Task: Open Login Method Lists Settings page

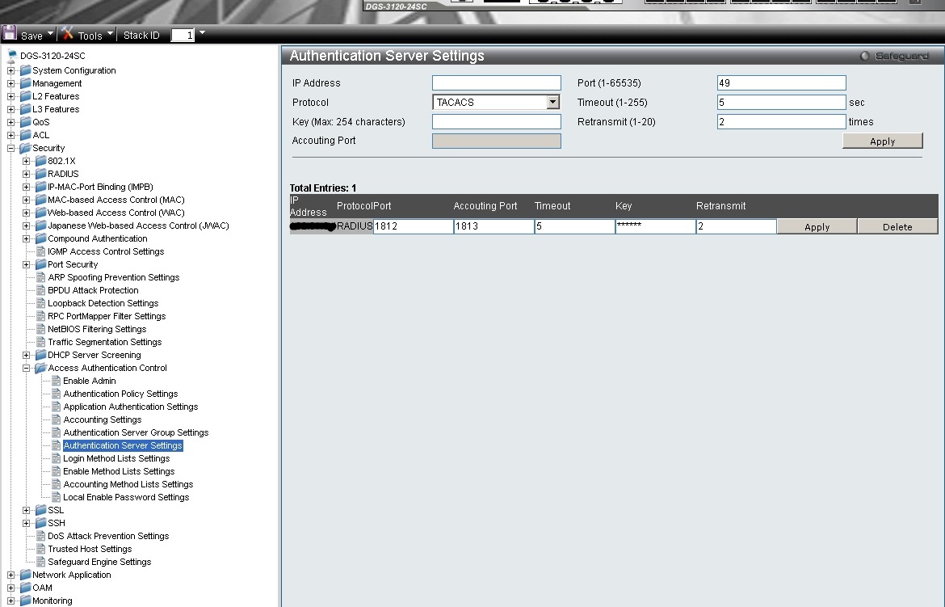Action: (x=116, y=458)
